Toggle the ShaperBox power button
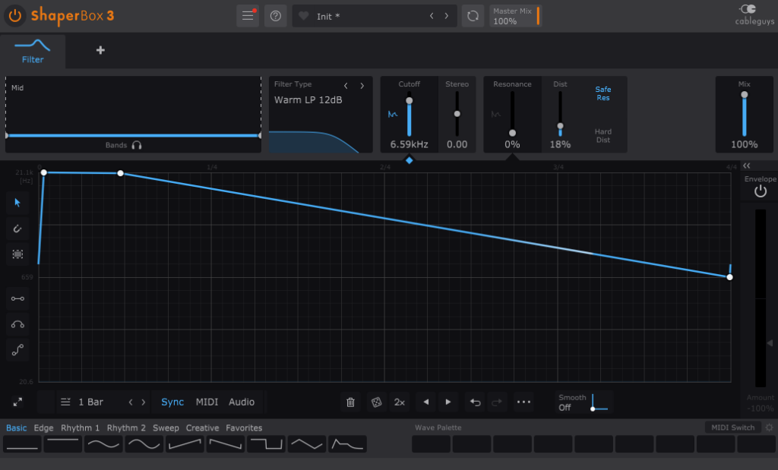The height and width of the screenshot is (470, 778). (15, 15)
